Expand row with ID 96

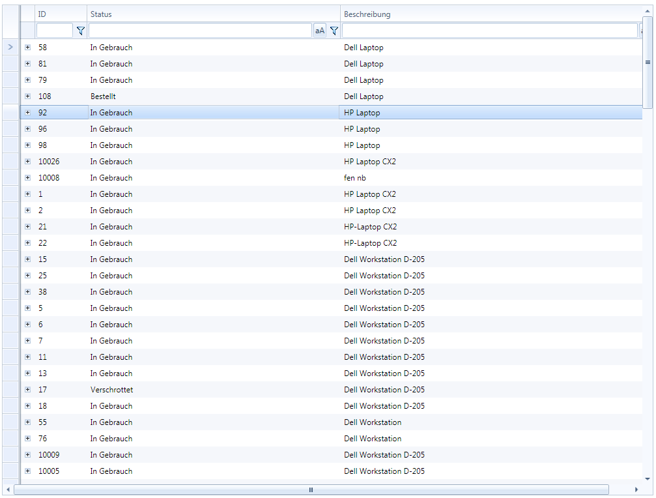[27, 129]
